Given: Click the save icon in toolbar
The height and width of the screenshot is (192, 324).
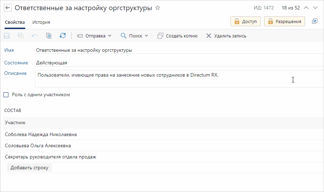Looking at the screenshot, I should coord(7,36).
